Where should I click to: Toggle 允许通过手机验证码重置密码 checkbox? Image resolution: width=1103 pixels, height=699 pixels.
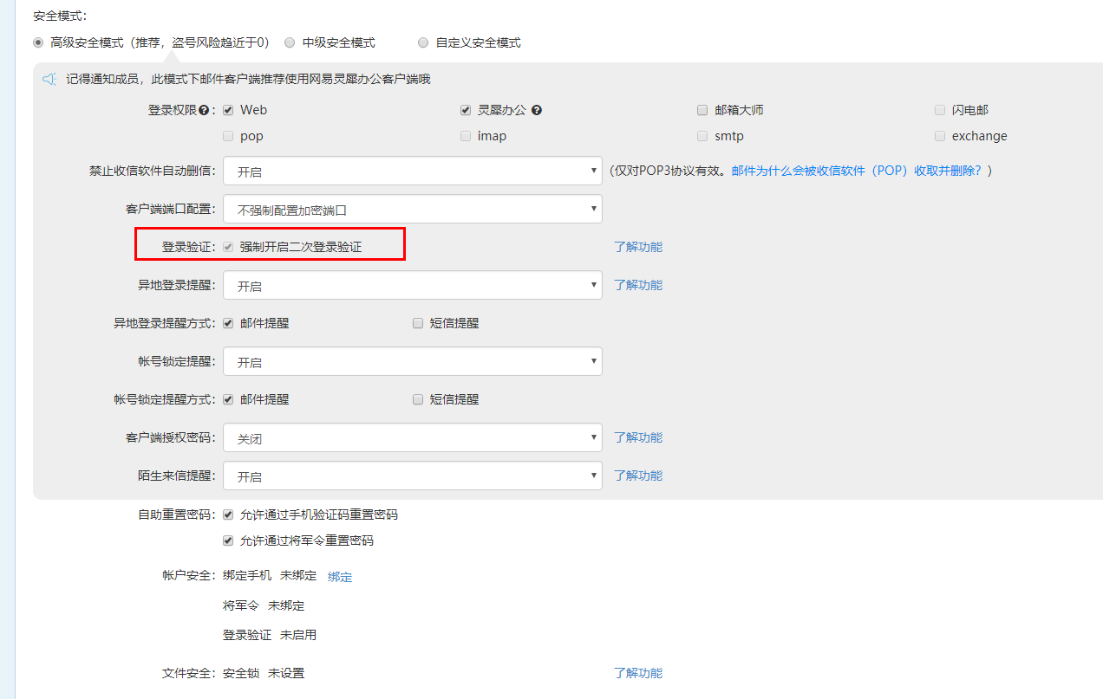tap(228, 515)
